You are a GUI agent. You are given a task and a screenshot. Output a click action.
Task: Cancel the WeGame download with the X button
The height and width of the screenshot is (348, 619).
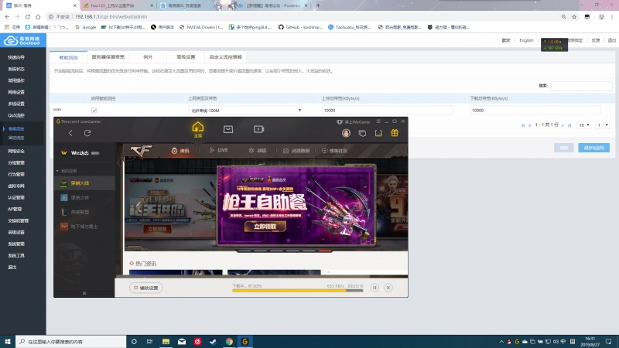(388, 288)
